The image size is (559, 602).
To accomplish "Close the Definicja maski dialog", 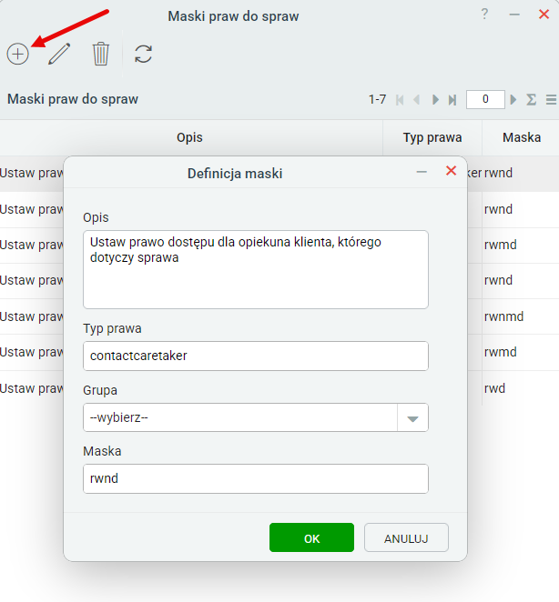I will coord(451,171).
